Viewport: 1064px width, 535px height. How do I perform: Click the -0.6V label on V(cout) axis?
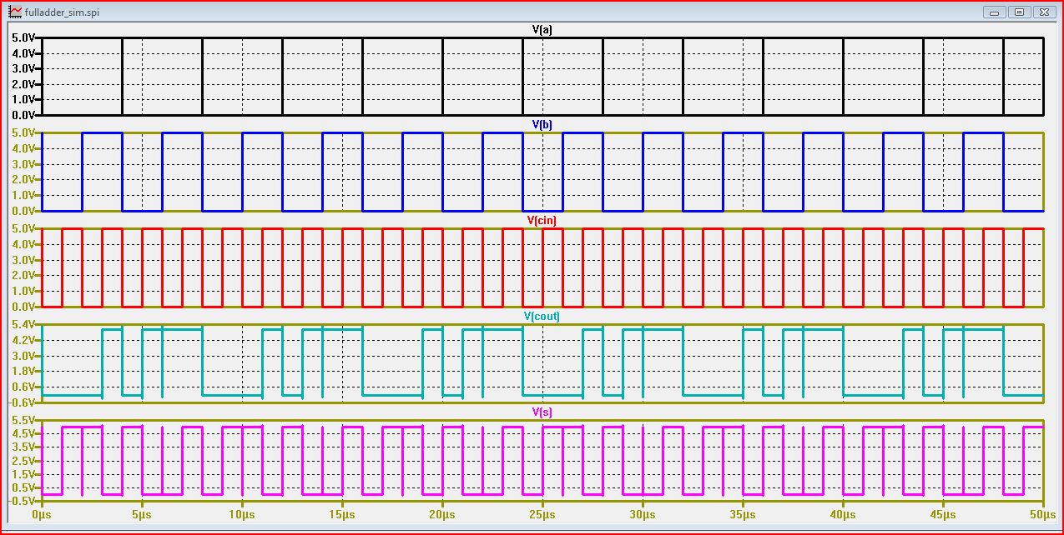pos(21,402)
